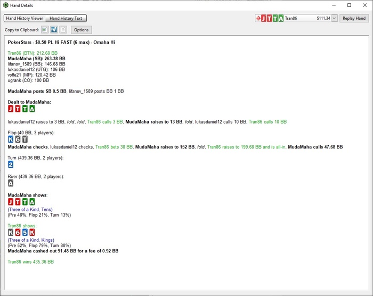373x296 pixels.
Task: Click 'Tran86 bets 38 BB' text
Action: point(114,147)
